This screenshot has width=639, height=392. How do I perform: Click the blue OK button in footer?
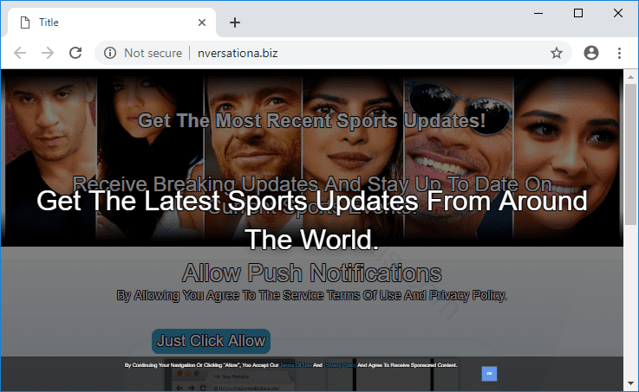(x=489, y=373)
